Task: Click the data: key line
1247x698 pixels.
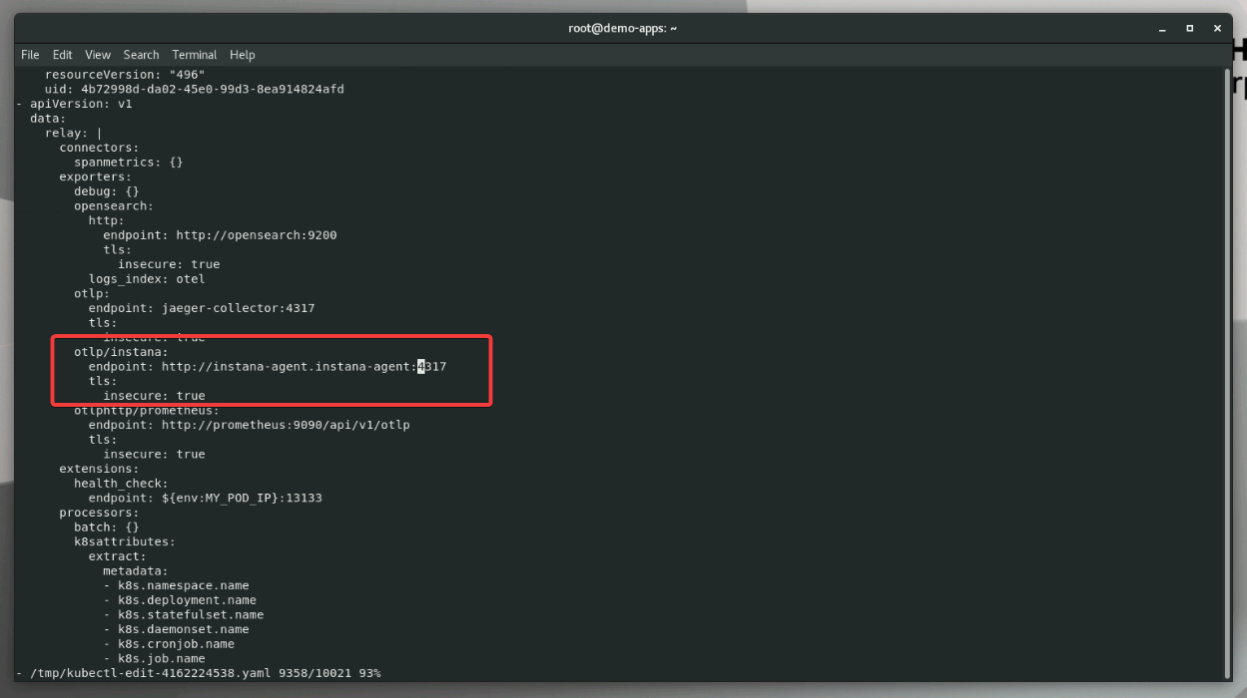Action: tap(48, 119)
